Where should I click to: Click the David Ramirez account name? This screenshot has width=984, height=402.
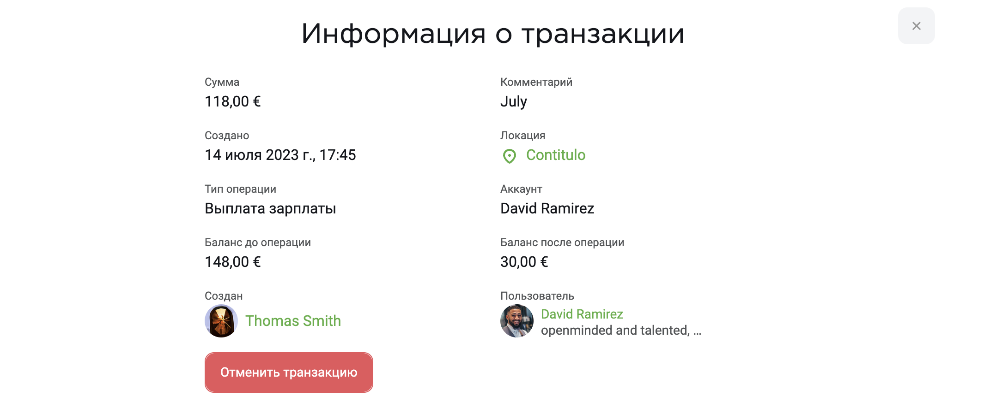547,208
